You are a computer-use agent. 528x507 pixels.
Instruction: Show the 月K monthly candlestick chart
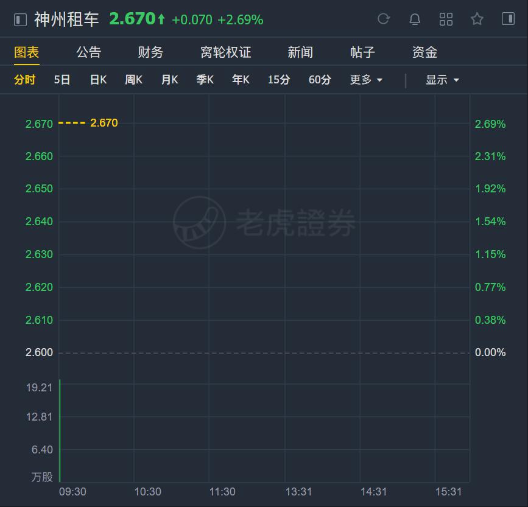tap(169, 80)
